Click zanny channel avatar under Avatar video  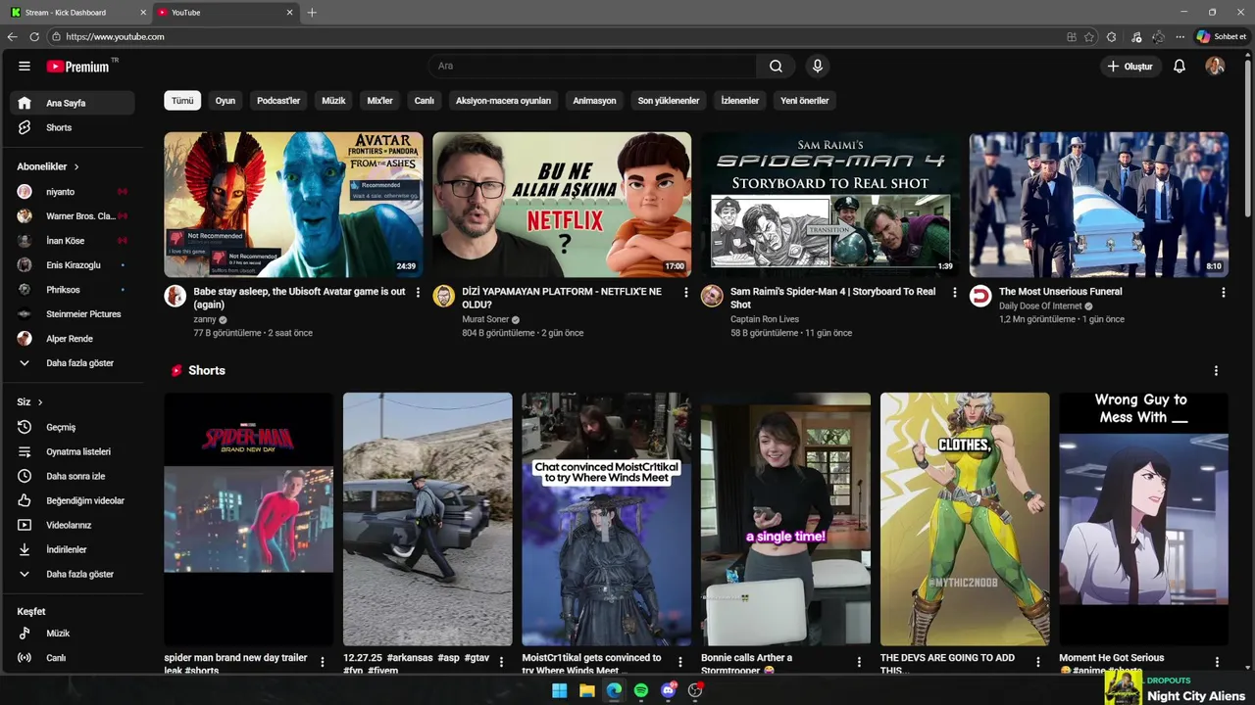(x=176, y=297)
